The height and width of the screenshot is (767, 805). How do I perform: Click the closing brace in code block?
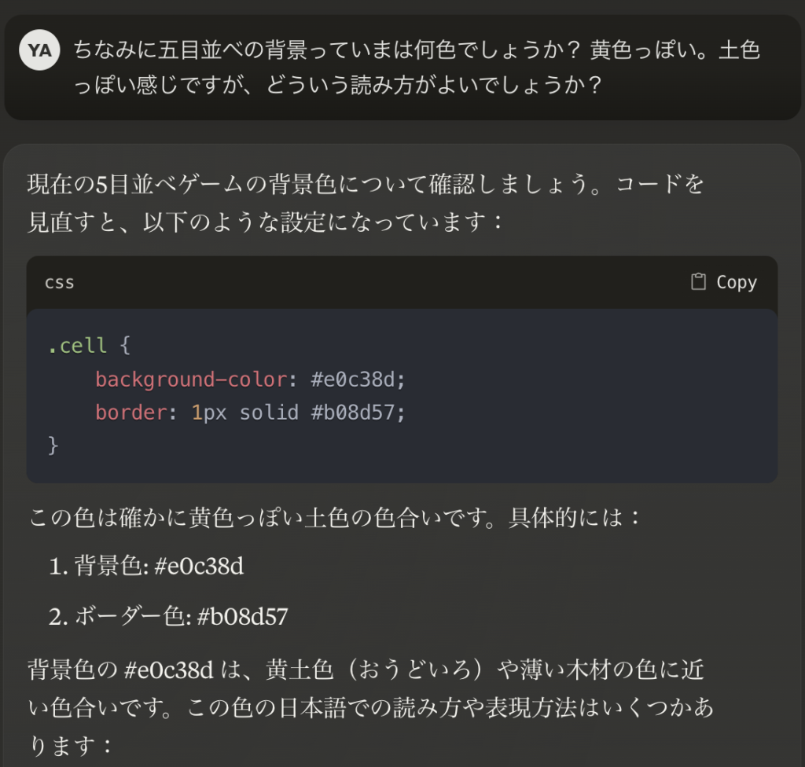tap(53, 445)
